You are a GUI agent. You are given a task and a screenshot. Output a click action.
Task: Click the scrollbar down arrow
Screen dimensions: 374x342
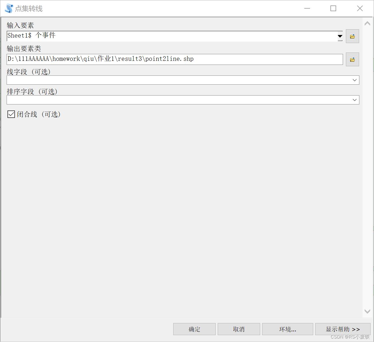tap(367, 311)
